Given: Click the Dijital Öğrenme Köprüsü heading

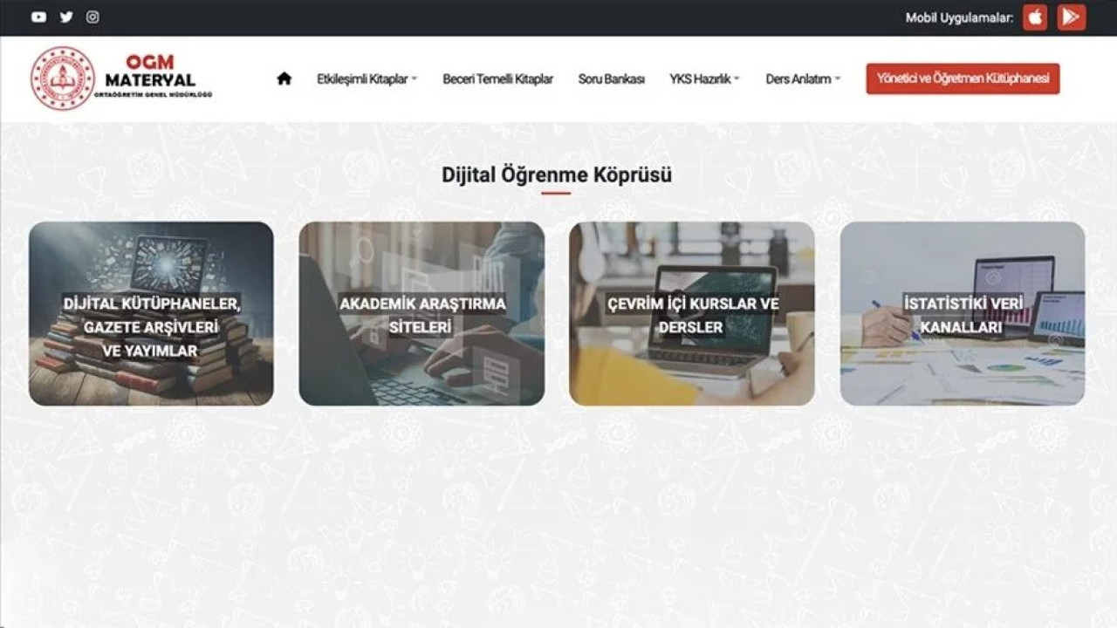Looking at the screenshot, I should point(557,174).
